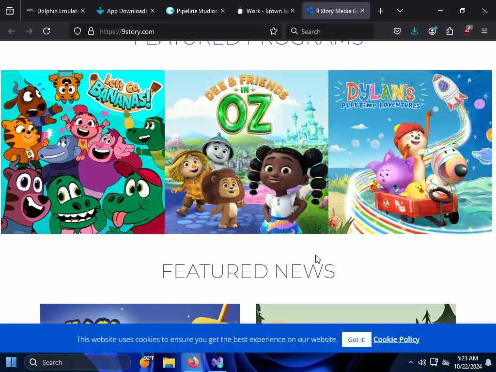Image resolution: width=496 pixels, height=372 pixels.
Task: Select the 9 Story Media Group tab
Action: click(x=336, y=11)
